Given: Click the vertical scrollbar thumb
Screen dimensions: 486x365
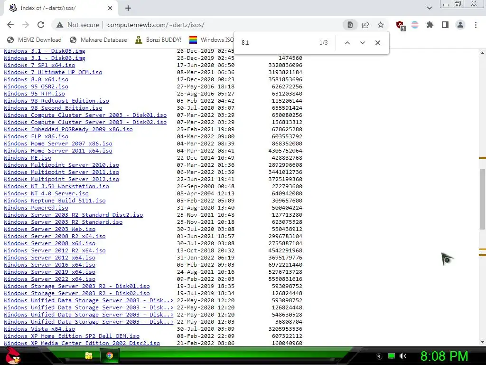Looking at the screenshot, I should (x=482, y=199).
